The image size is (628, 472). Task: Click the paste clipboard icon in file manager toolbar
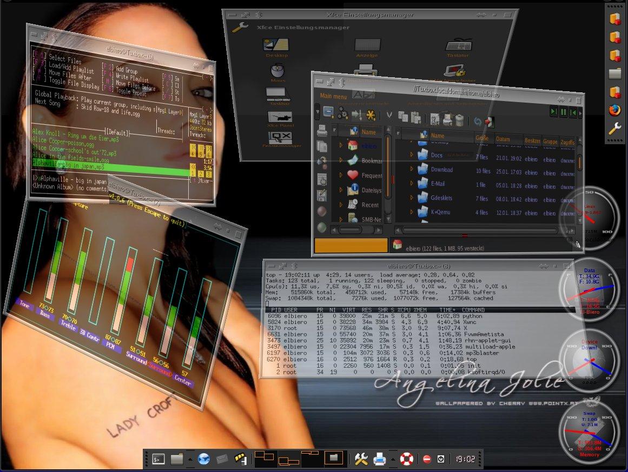[x=416, y=118]
